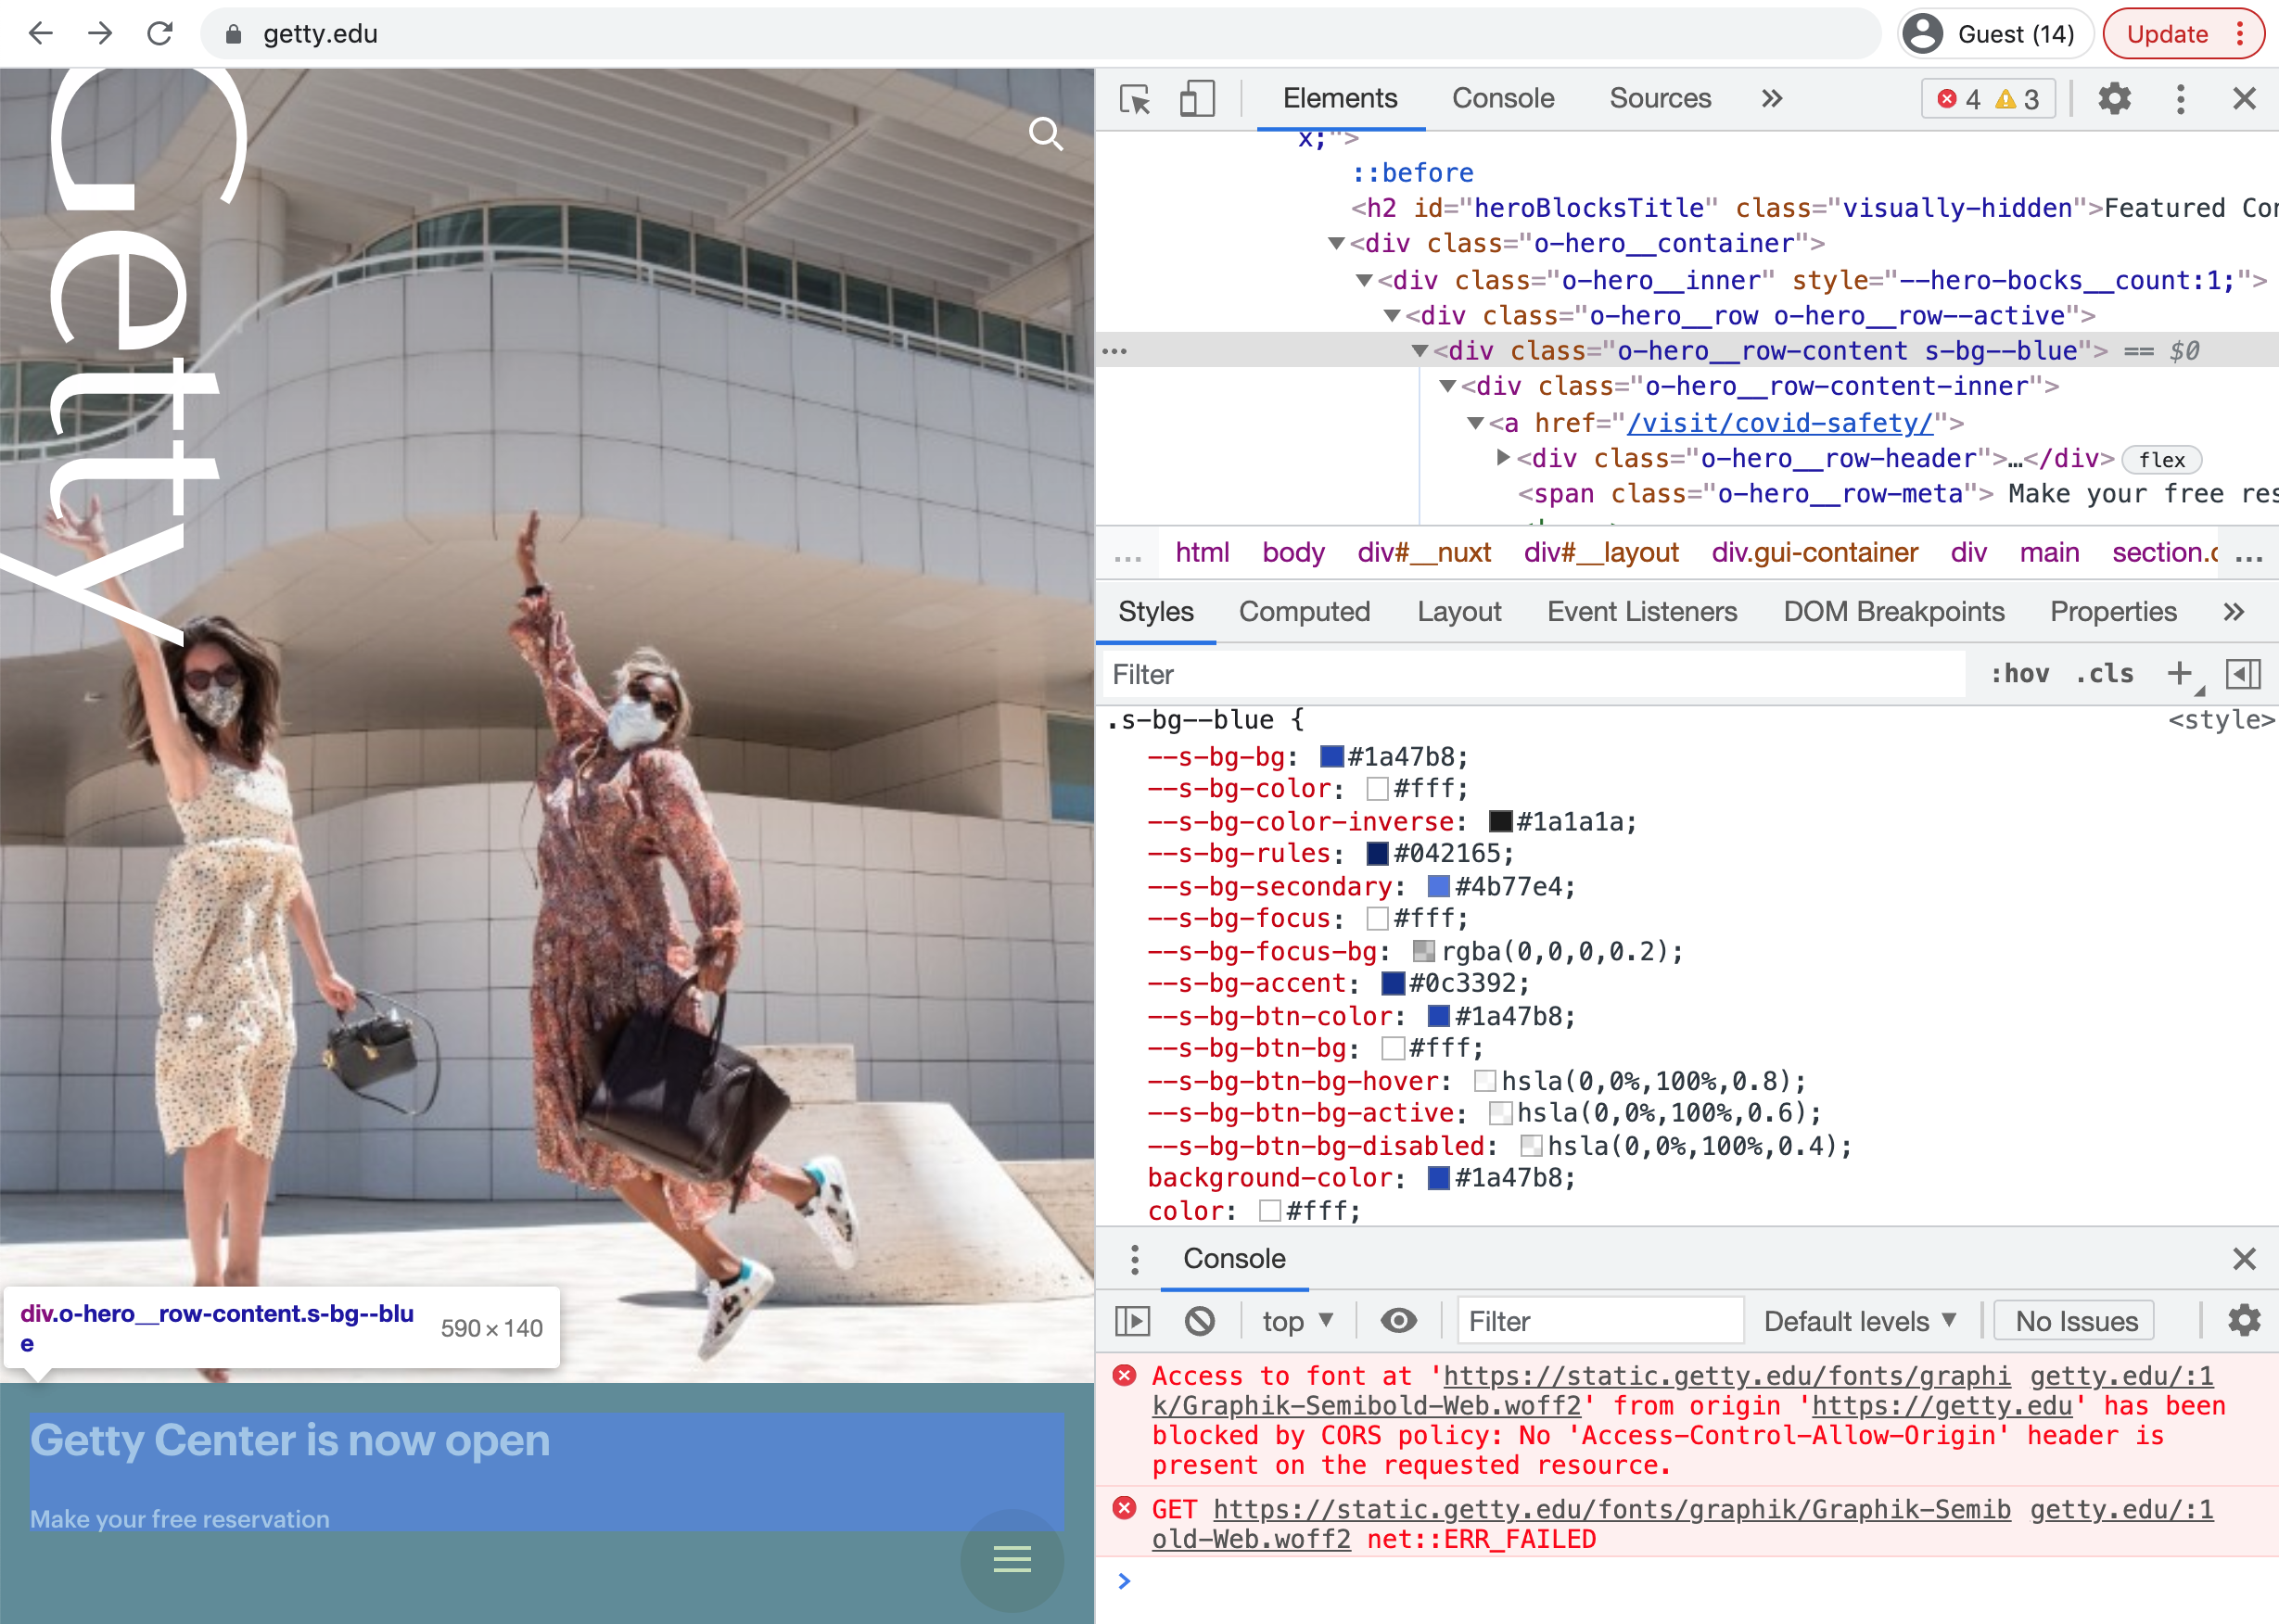Expand the o-hero__row-header div node
This screenshot has height=1624, width=2279.
[x=1503, y=458]
